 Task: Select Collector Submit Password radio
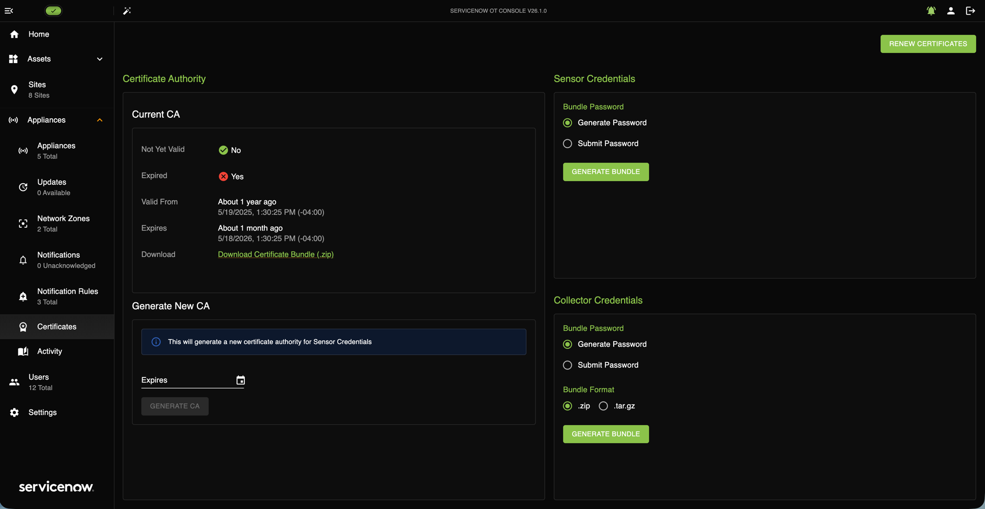(567, 365)
